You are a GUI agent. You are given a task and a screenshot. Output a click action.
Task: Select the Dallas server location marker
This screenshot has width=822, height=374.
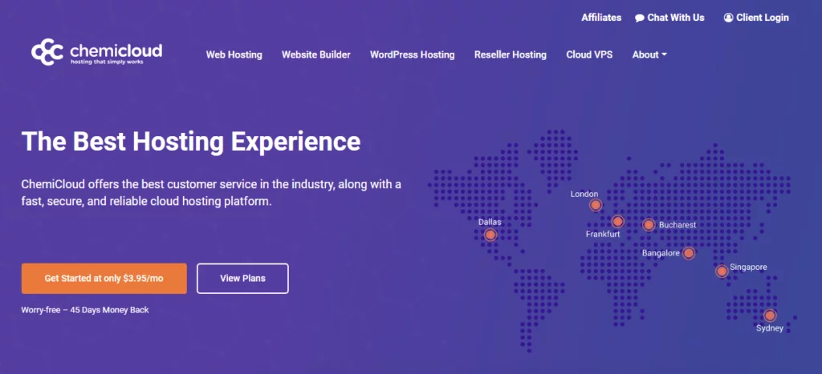point(490,235)
